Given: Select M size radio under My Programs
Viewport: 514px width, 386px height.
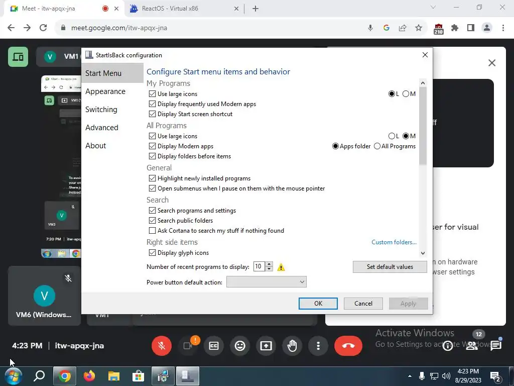Looking at the screenshot, I should pos(406,94).
